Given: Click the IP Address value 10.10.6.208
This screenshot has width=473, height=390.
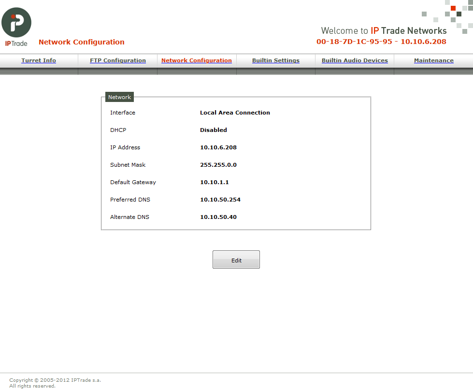Looking at the screenshot, I should point(218,147).
